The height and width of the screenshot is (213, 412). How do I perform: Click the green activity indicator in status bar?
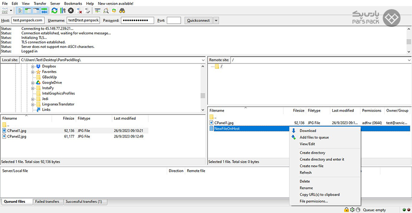coord(404,210)
